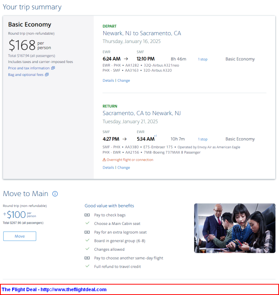The width and height of the screenshot is (279, 295).
Task: View Details for the Newark to Sacramento flight
Action: [x=108, y=81]
